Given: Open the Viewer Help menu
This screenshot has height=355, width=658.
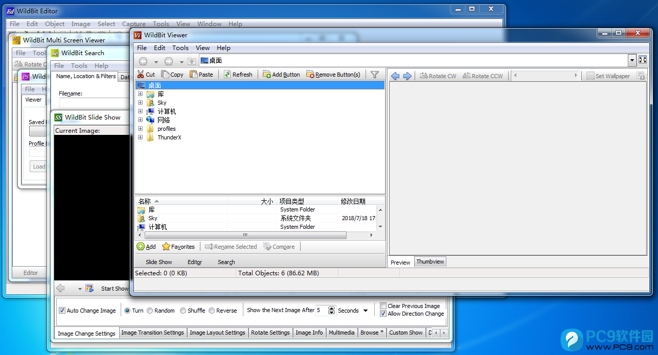Looking at the screenshot, I should pos(223,48).
